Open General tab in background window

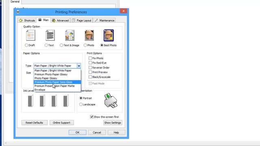(15, 2)
